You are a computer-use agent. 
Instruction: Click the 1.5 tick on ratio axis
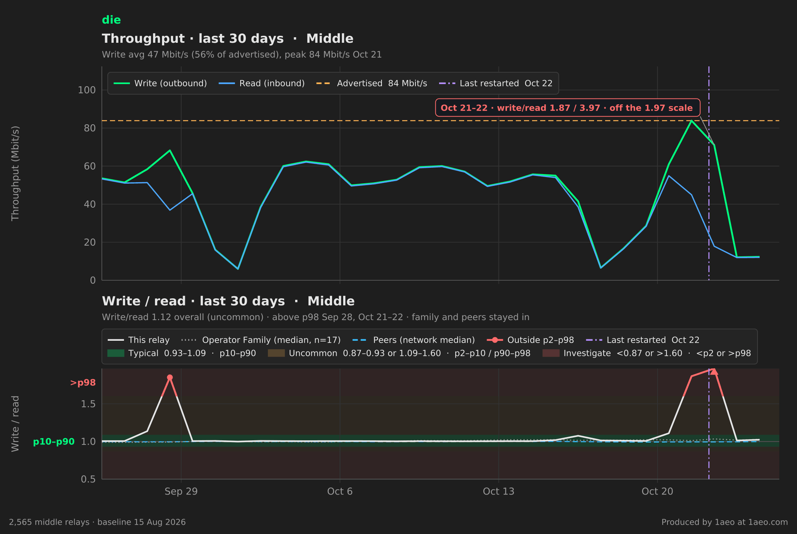click(88, 404)
